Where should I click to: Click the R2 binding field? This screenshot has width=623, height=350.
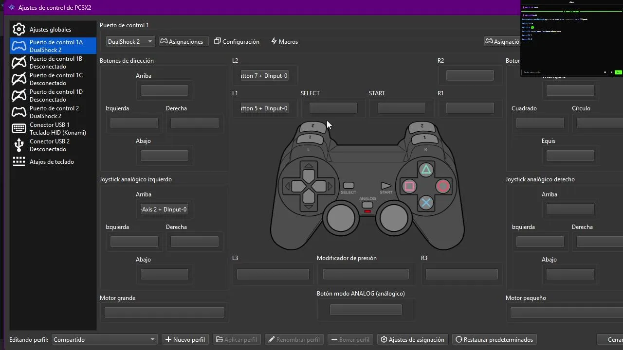pos(470,75)
